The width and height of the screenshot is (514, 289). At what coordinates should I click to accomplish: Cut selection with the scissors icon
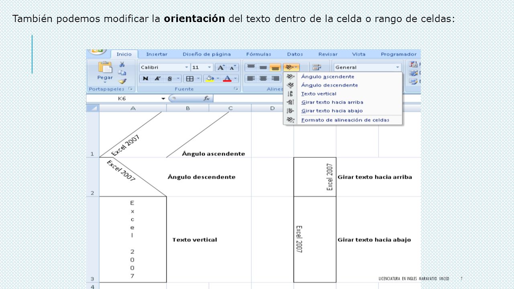tap(122, 64)
